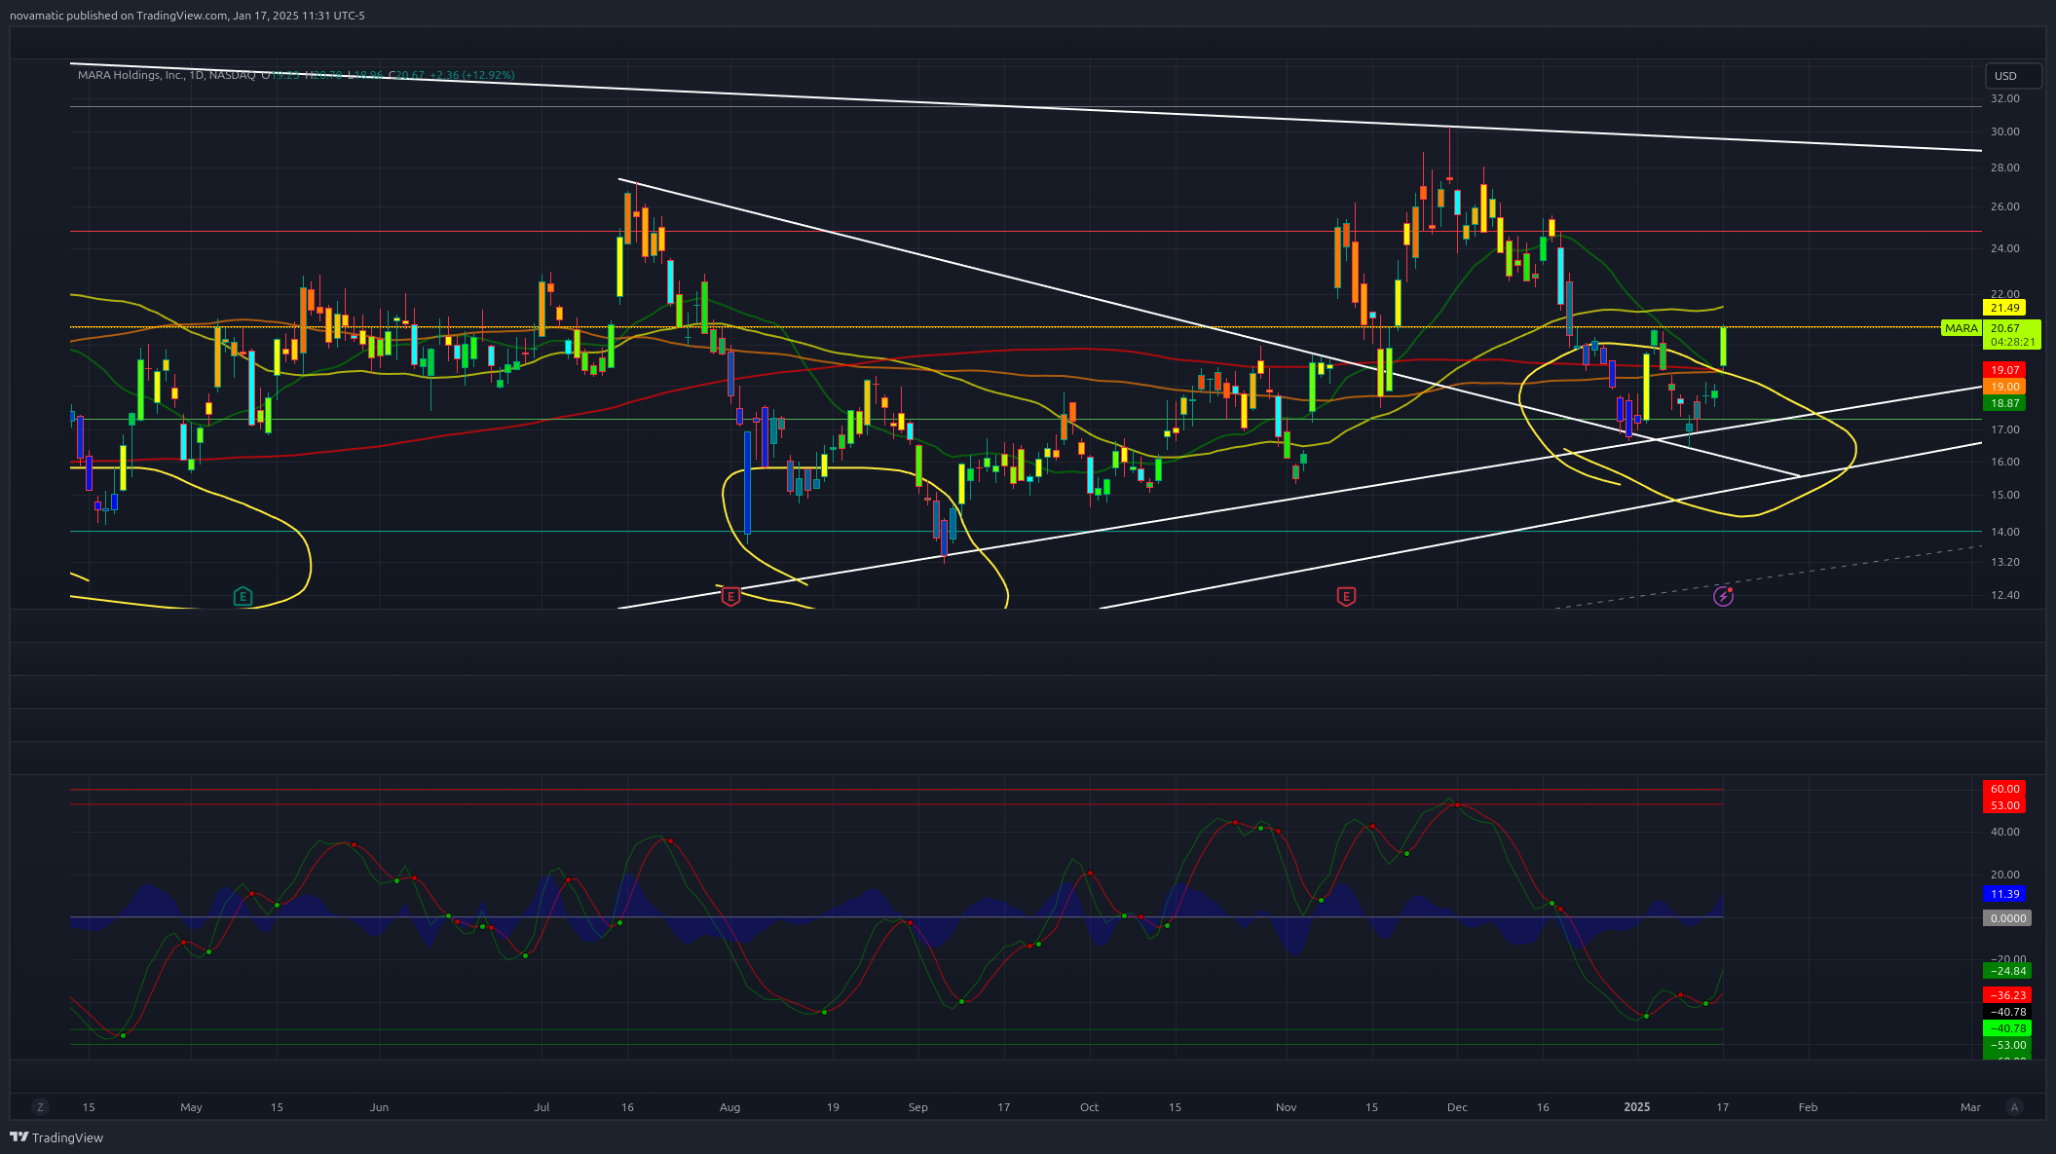Click the 2025 label on time axis
This screenshot has width=2056, height=1154.
(1637, 1107)
